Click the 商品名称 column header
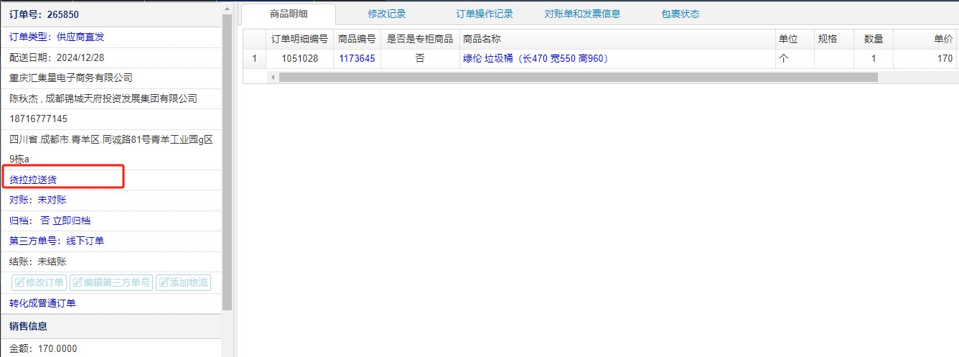959x357 pixels. coord(617,39)
